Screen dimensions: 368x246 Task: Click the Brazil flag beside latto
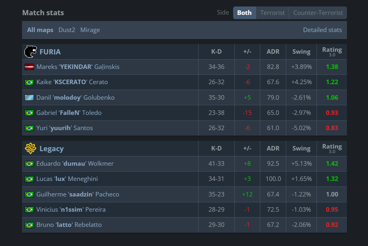point(29,225)
